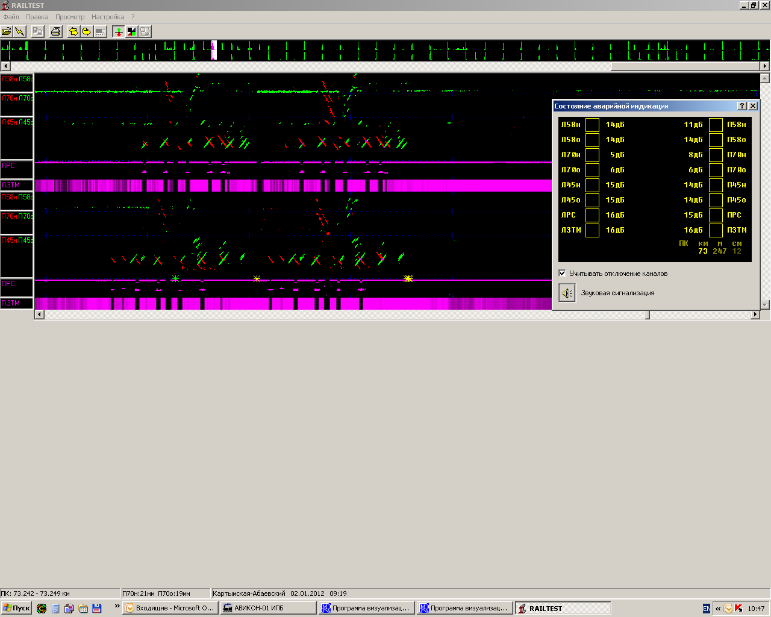Toggle the Л58н channel indicator box
Image resolution: width=771 pixels, height=617 pixels.
pyautogui.click(x=593, y=125)
